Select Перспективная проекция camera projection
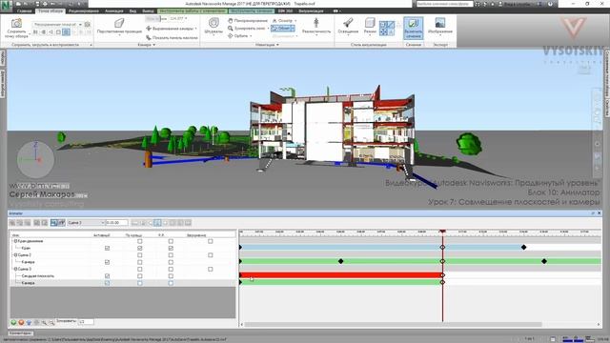This screenshot has width=610, height=343. tap(119, 26)
